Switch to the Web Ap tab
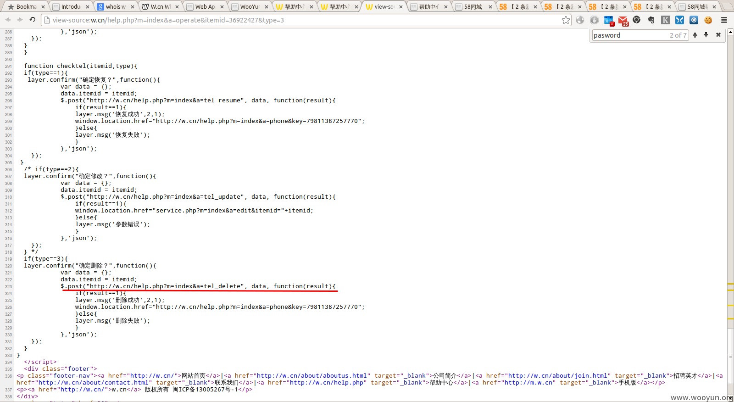 click(204, 6)
